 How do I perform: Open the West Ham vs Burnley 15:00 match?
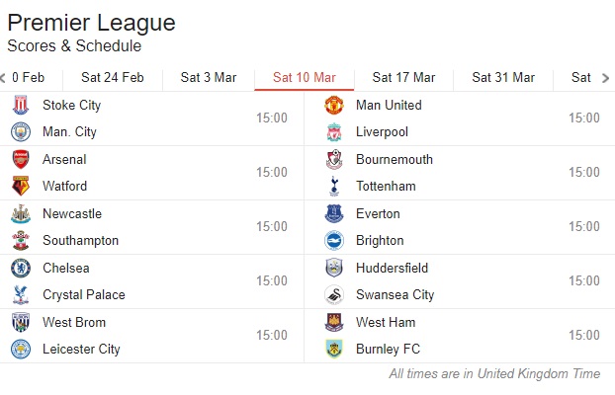coord(460,336)
